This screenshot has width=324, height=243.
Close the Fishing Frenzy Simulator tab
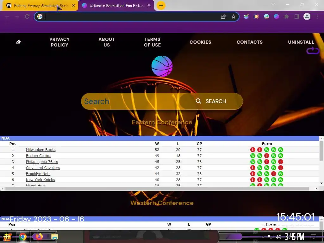point(73,6)
